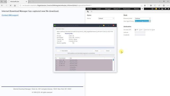Image resolution: width=170 pixels, height=96 pixels.
Task: Click yellow minimize dot on IDM dialog
Action: 104,25
